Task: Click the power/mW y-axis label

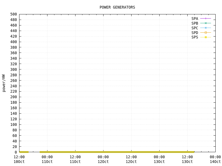Action: [4, 83]
